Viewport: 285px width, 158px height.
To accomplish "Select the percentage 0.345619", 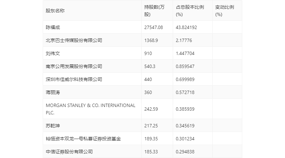I will [185, 126].
